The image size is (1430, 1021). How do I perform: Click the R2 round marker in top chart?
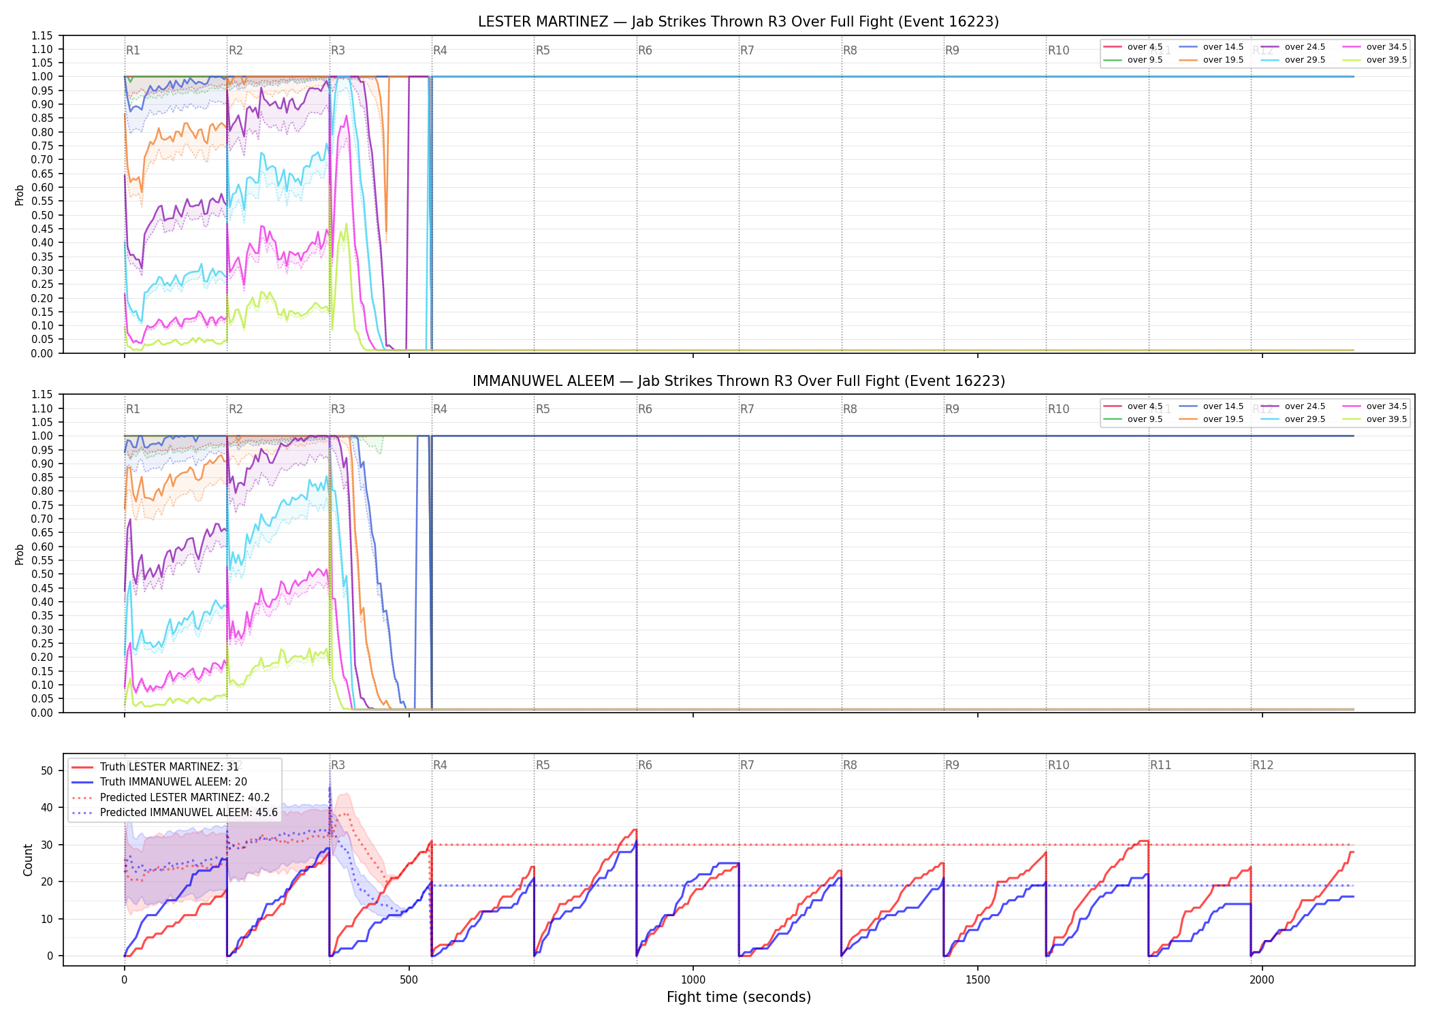tap(236, 50)
